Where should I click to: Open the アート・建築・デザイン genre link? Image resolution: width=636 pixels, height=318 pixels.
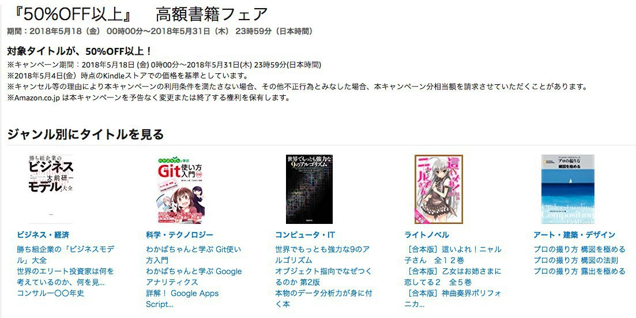click(574, 235)
